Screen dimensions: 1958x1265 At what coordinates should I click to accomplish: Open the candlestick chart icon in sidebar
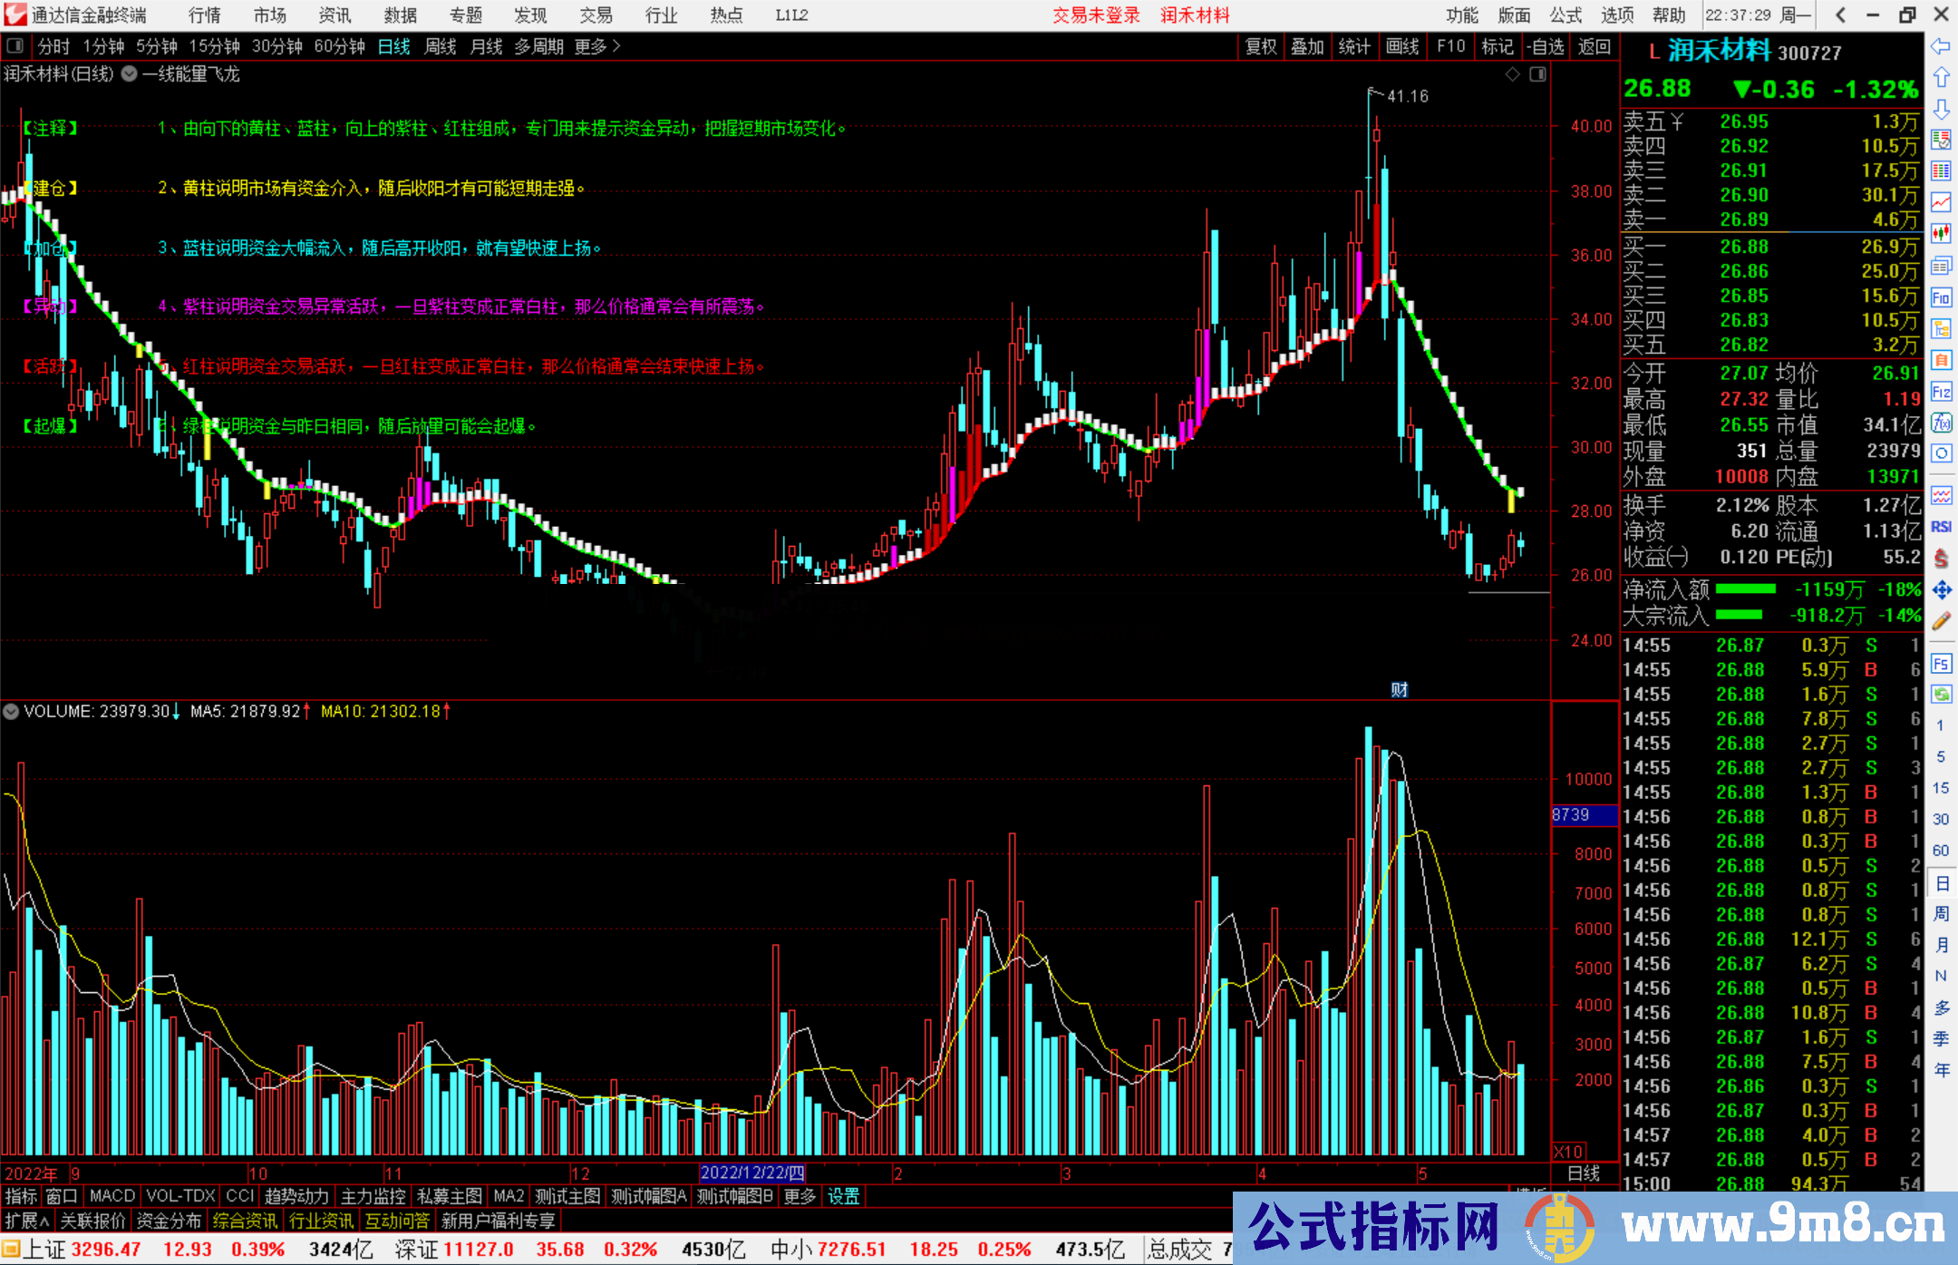point(1941,234)
